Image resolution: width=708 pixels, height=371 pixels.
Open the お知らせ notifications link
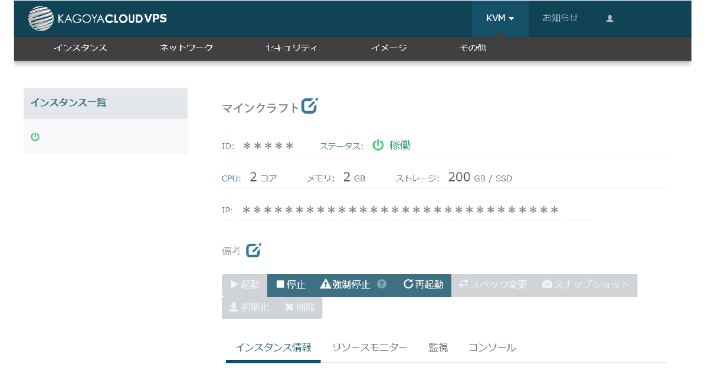coord(560,18)
